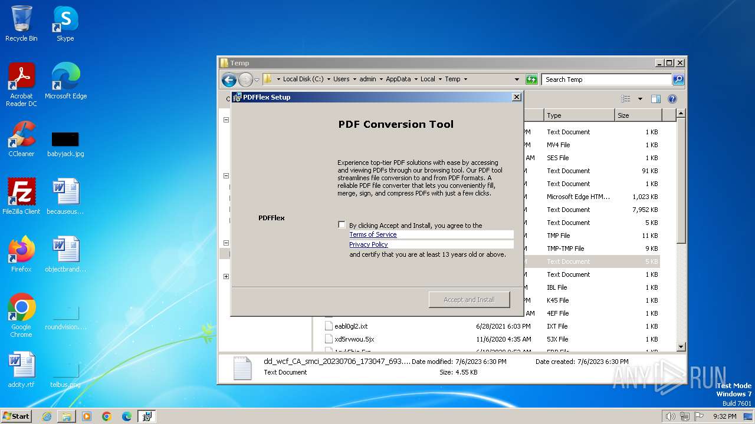This screenshot has height=424, width=755.
Task: Click the Explorer forward arrow
Action: coord(245,79)
